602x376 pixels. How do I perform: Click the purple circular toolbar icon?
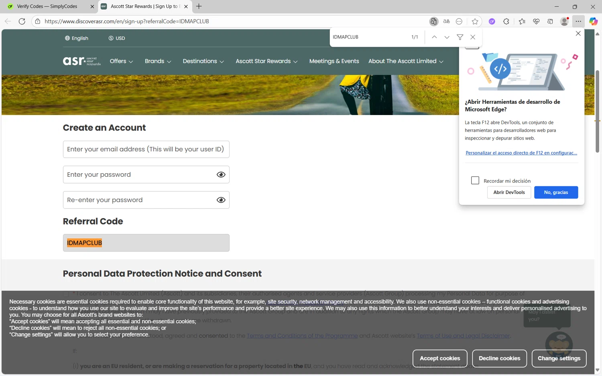pyautogui.click(x=492, y=21)
